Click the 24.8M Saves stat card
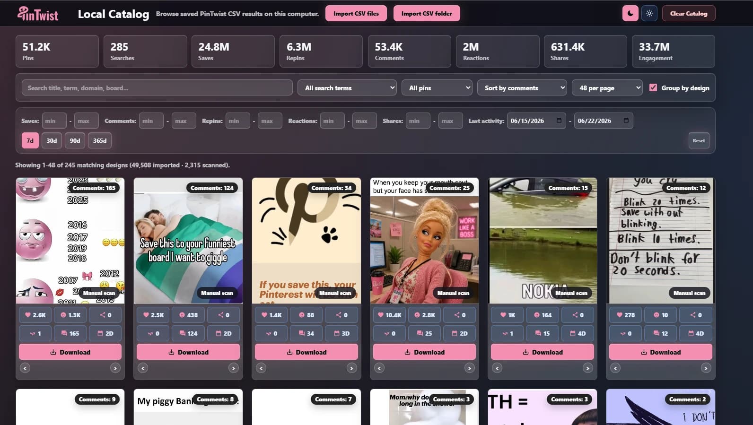 (233, 51)
